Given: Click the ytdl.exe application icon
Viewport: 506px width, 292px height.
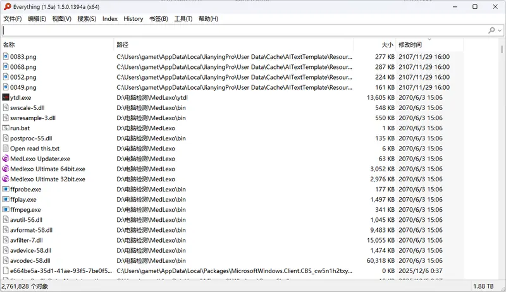Looking at the screenshot, I should point(6,97).
